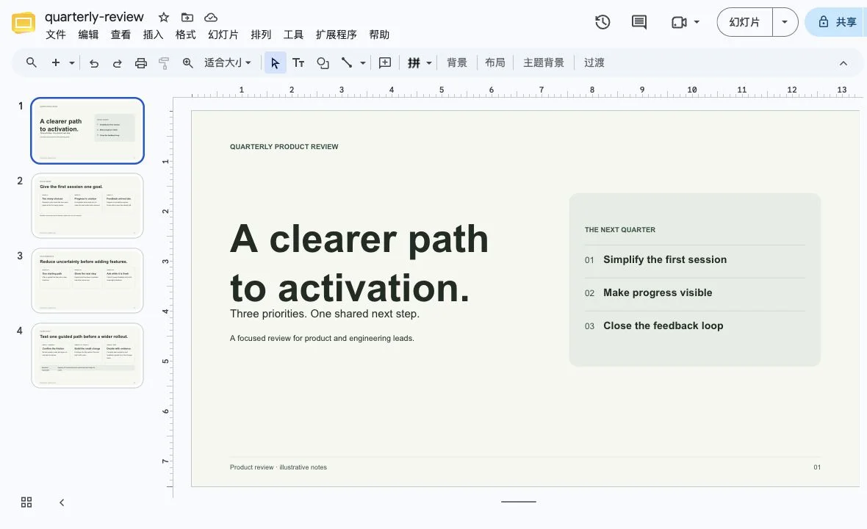Start slideshow with 幻灯片 button
Image resolution: width=867 pixels, height=529 pixels.
tap(744, 22)
